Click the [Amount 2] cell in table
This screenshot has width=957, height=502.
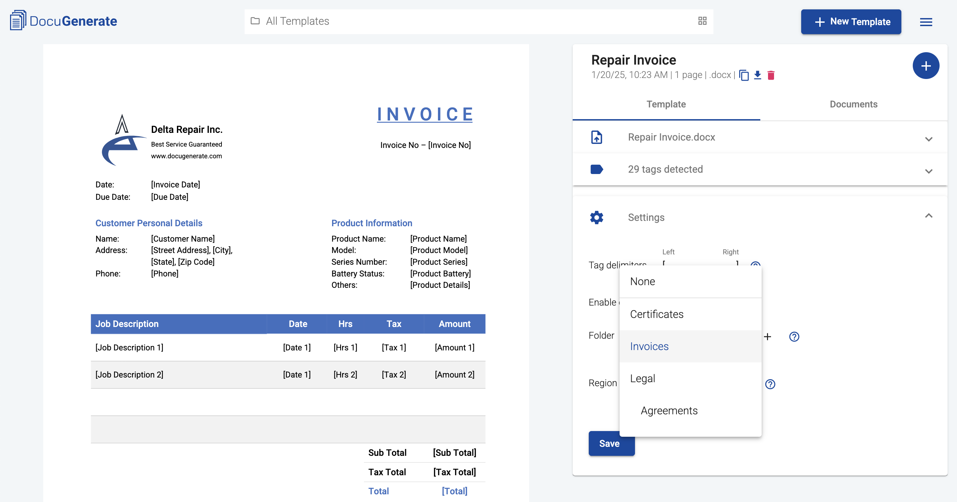point(454,375)
